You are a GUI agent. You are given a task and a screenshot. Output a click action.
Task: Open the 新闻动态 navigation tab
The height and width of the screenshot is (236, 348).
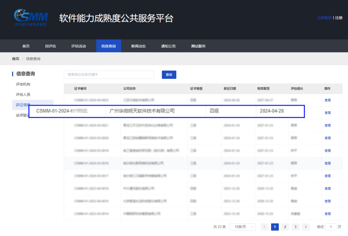(138, 46)
